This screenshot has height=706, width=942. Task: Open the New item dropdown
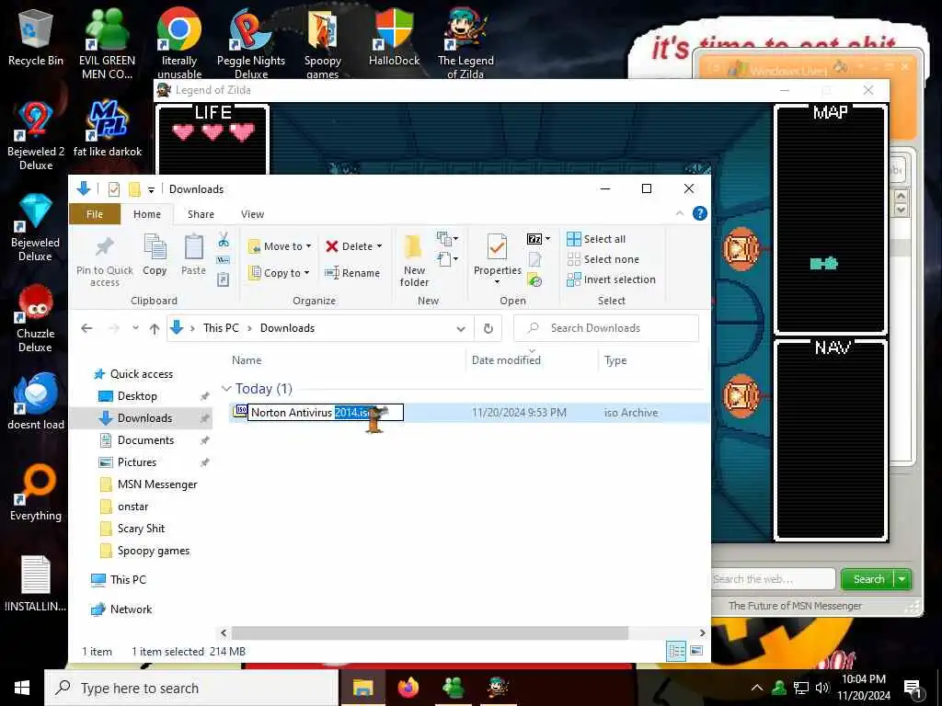[448, 239]
